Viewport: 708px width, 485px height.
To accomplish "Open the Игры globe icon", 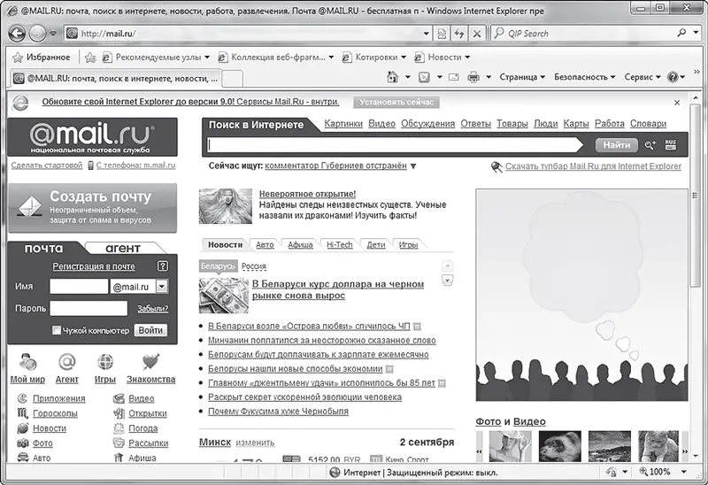I will click(x=105, y=362).
